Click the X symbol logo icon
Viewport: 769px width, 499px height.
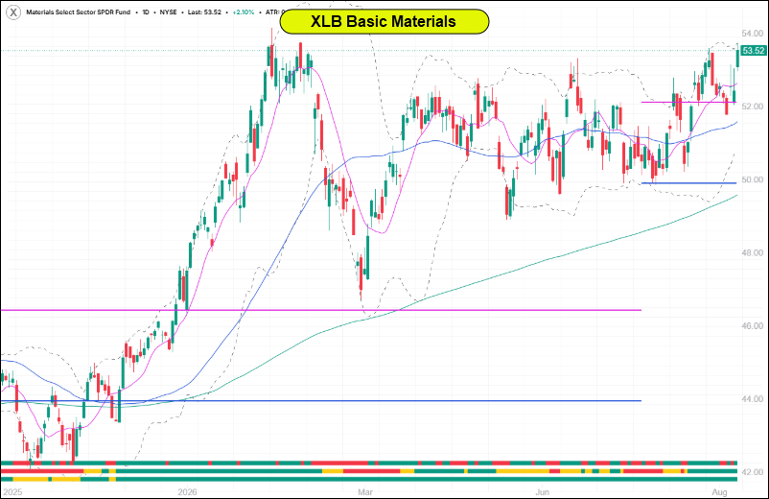point(13,12)
